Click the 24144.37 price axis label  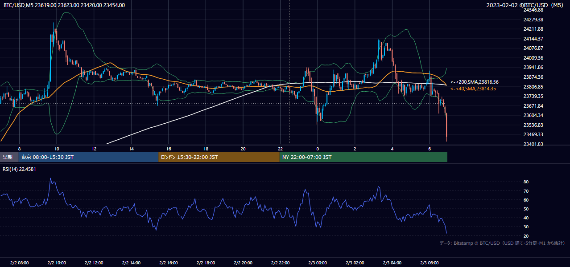(533, 39)
